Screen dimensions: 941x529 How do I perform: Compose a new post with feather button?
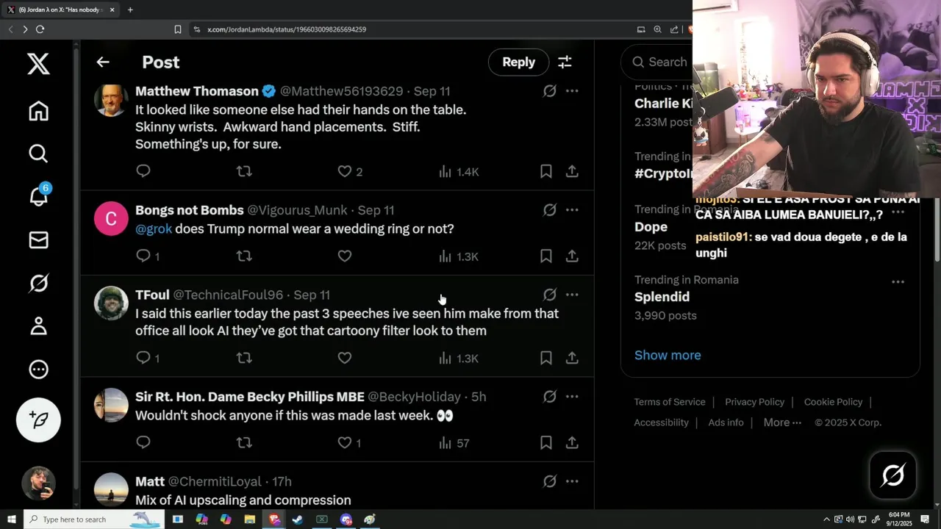point(38,420)
